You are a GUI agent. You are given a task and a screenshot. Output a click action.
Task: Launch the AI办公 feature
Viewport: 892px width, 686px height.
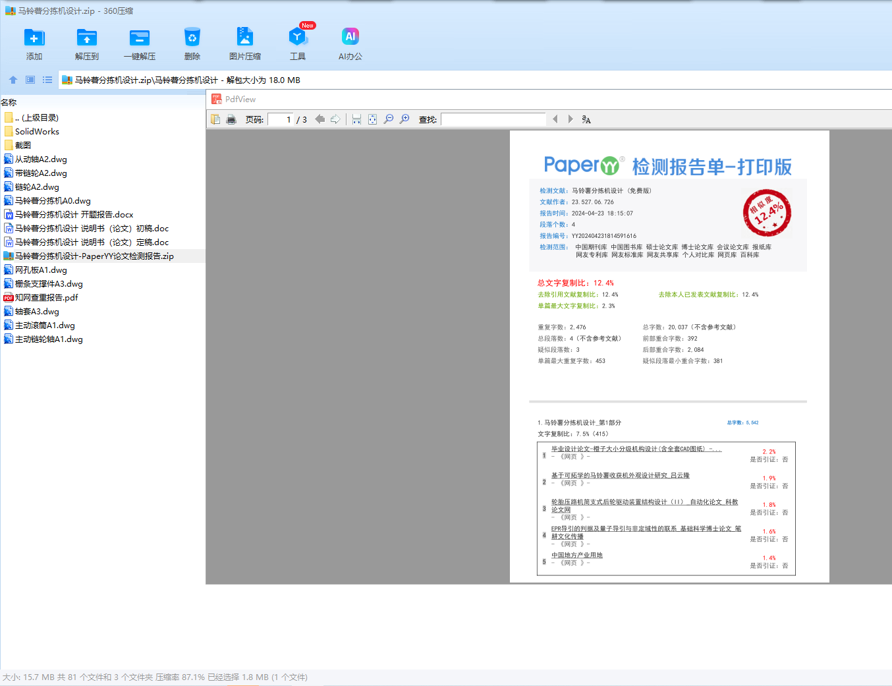[x=350, y=37]
